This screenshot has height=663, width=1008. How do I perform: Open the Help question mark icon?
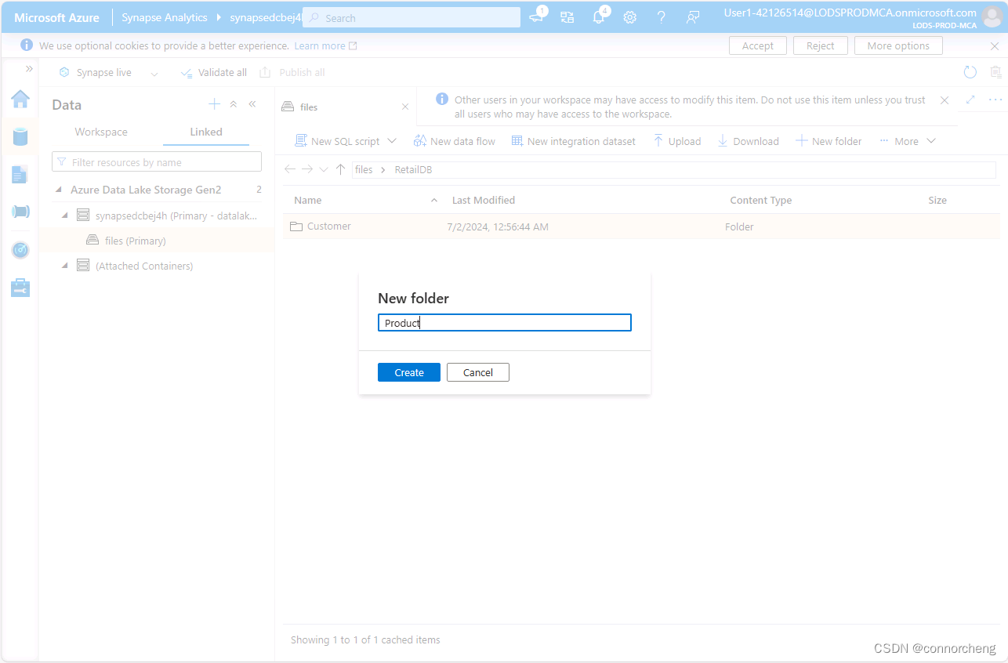click(x=662, y=17)
